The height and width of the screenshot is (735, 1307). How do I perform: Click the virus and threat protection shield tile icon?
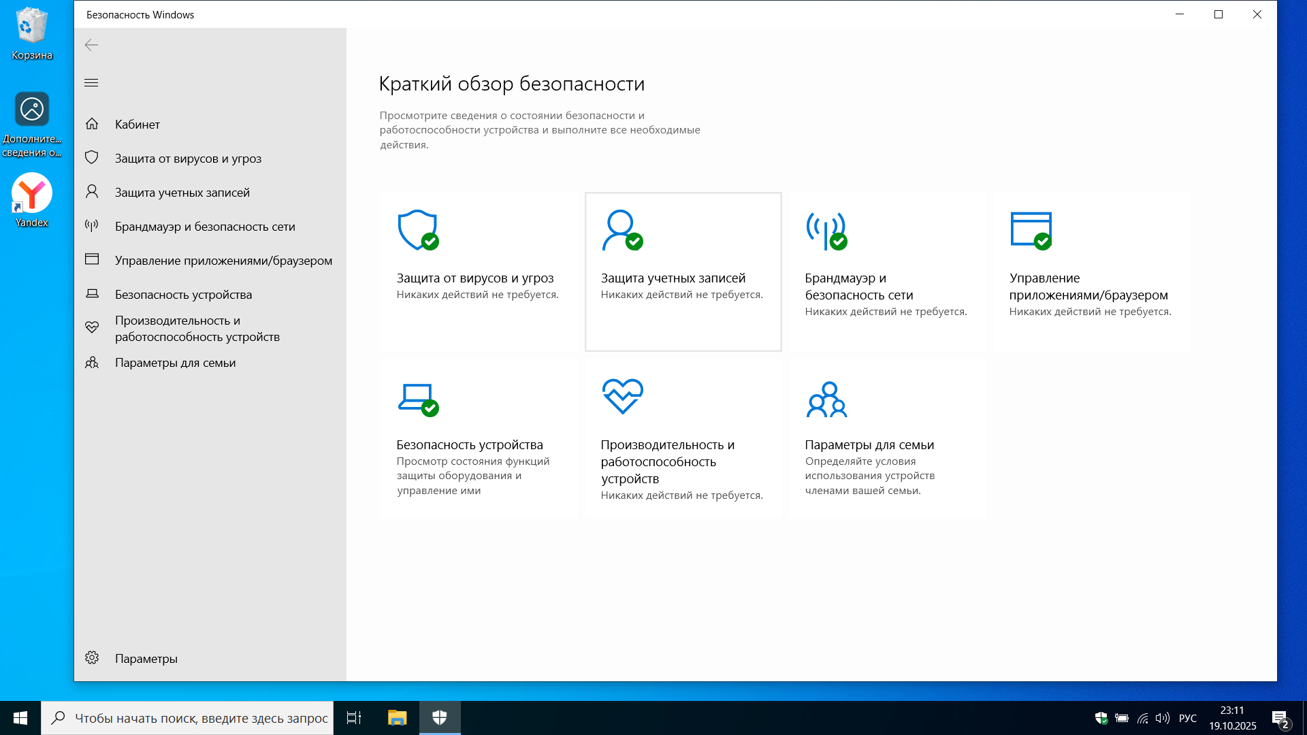pyautogui.click(x=417, y=230)
